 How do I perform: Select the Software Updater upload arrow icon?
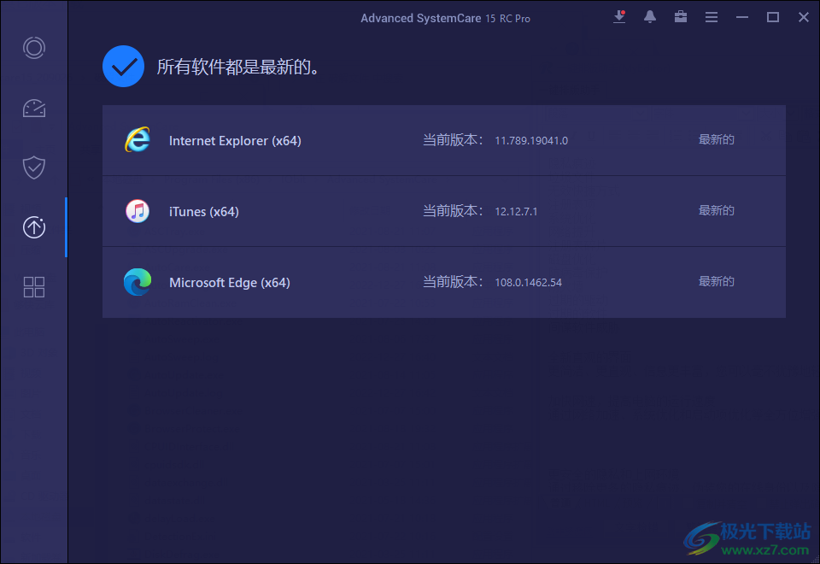(x=34, y=227)
